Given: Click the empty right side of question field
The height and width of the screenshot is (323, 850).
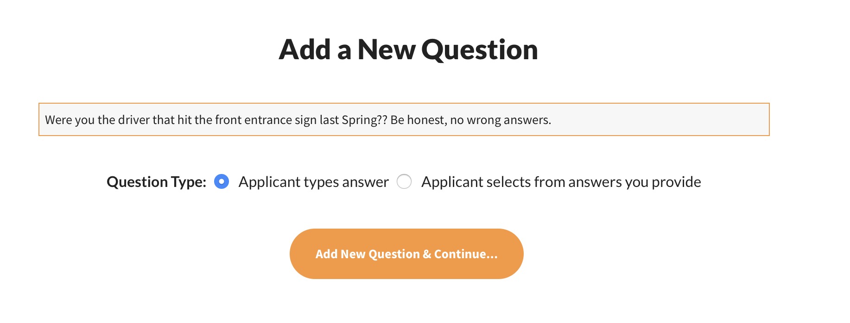Looking at the screenshot, I should tap(672, 120).
